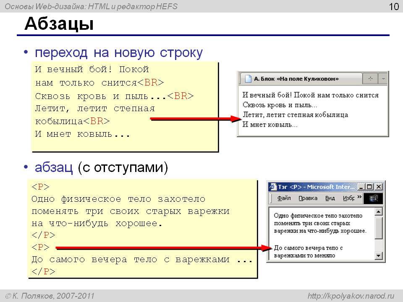This screenshot has height=302, width=403.
Task: Click the bullet text «переход на новую строку»
Action: pyautogui.click(x=119, y=53)
